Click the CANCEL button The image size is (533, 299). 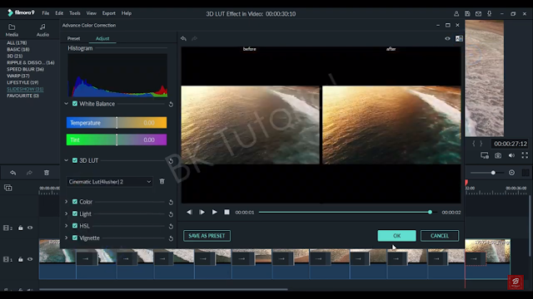pyautogui.click(x=440, y=236)
